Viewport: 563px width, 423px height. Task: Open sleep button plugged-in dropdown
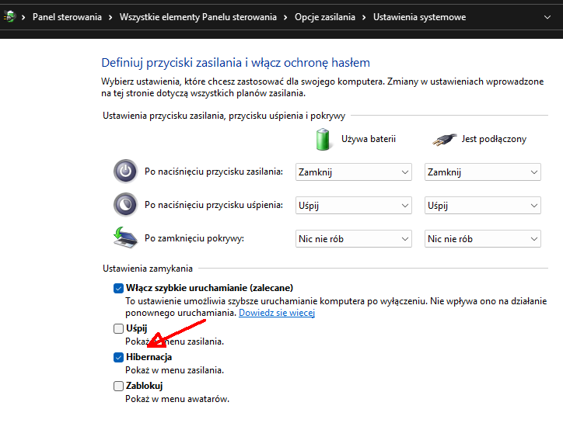482,206
